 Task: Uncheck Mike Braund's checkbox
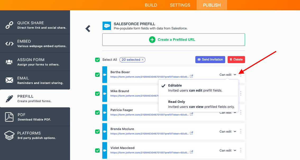click(97, 93)
